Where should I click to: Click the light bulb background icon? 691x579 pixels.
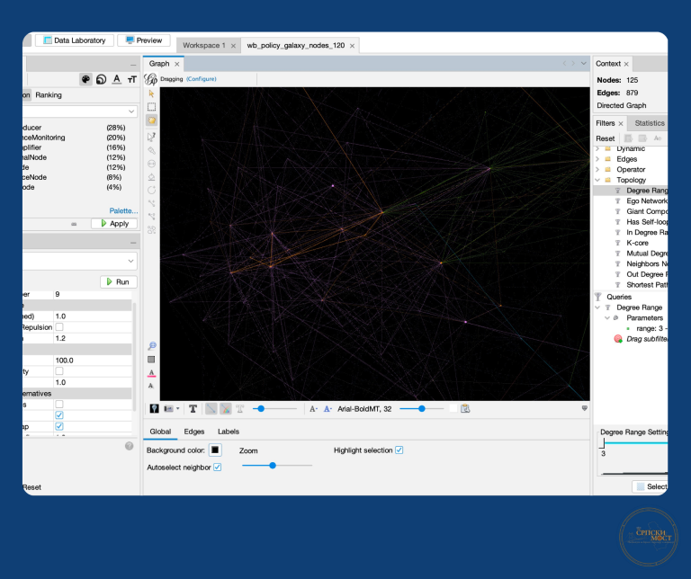tap(153, 408)
